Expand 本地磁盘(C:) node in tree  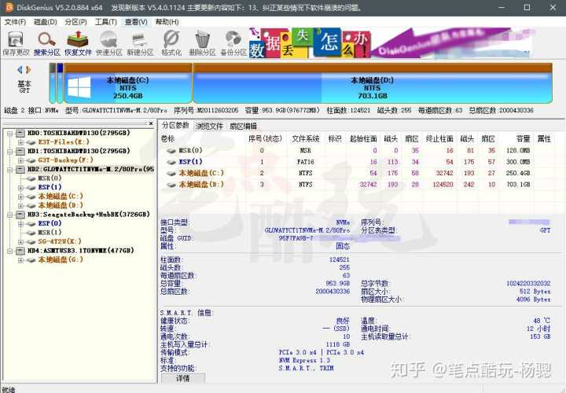(x=20, y=196)
